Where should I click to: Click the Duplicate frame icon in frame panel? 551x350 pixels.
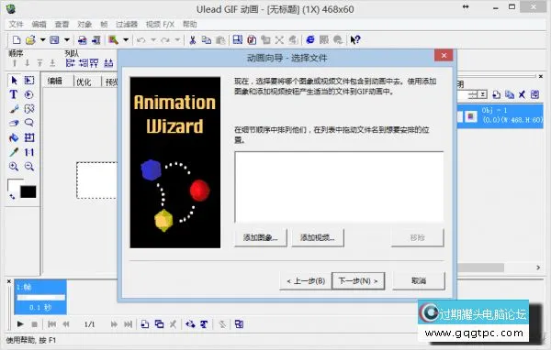pos(159,324)
